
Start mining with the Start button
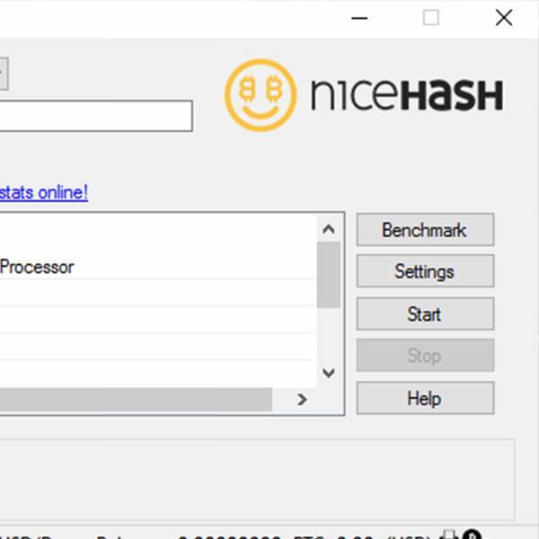425,314
